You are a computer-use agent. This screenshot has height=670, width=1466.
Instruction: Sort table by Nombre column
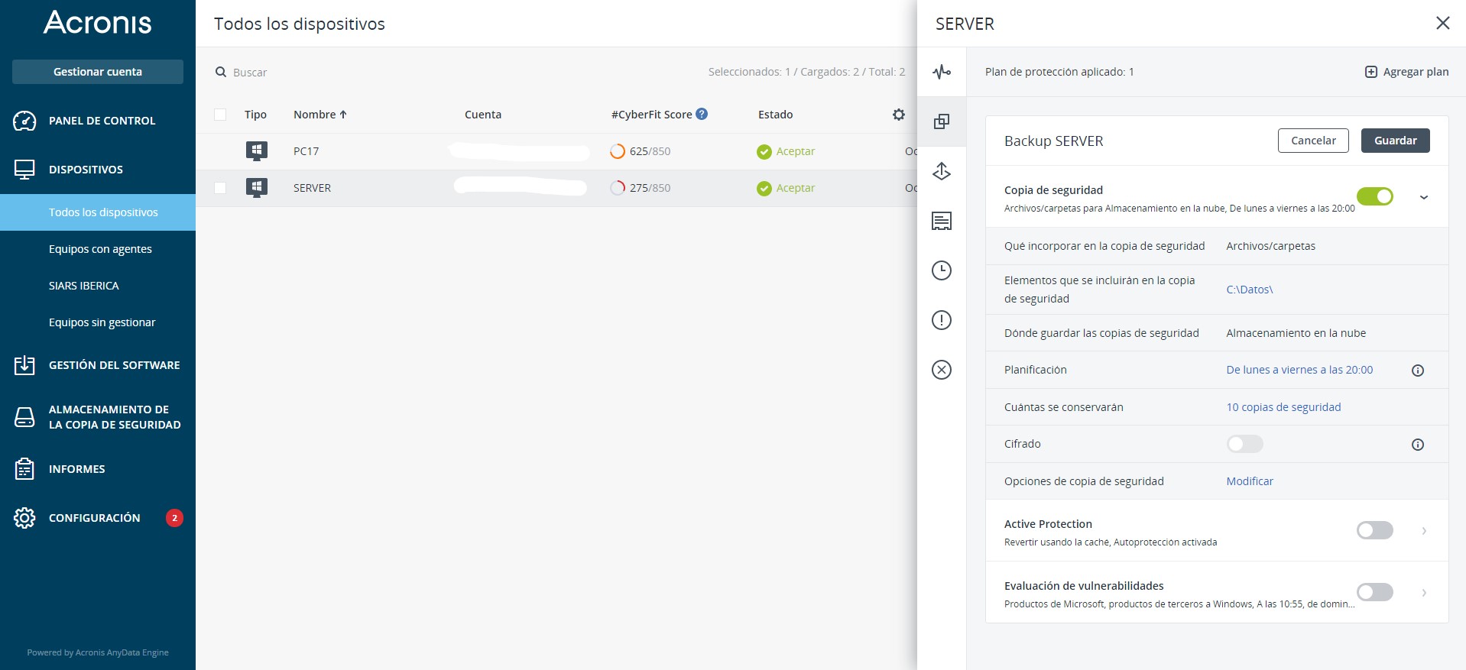pos(320,115)
